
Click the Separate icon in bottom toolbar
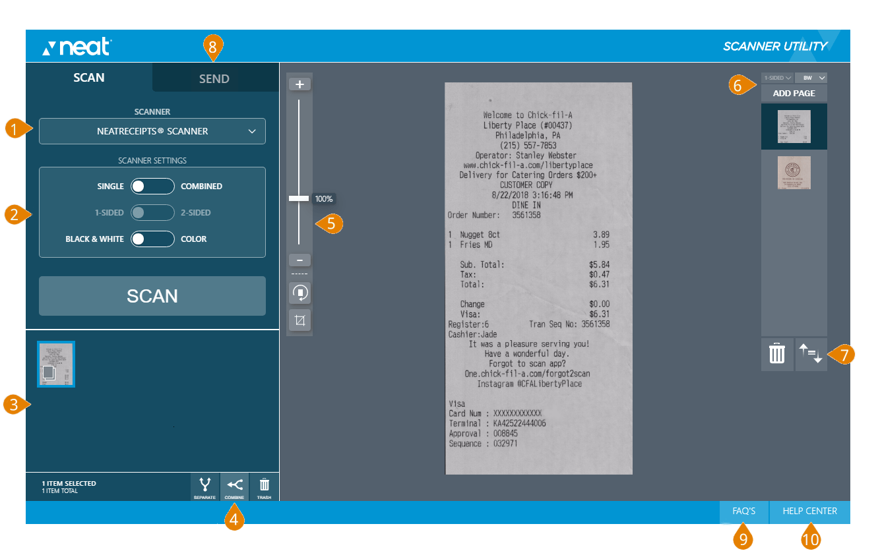[205, 485]
